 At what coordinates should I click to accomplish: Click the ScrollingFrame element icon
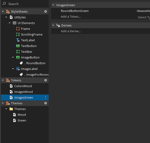[x=18, y=34]
